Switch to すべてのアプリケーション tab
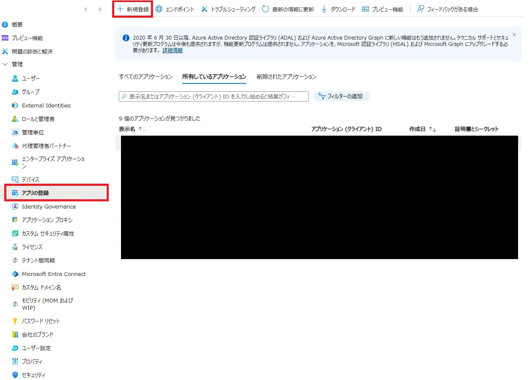This screenshot has width=532, height=380. click(x=146, y=77)
